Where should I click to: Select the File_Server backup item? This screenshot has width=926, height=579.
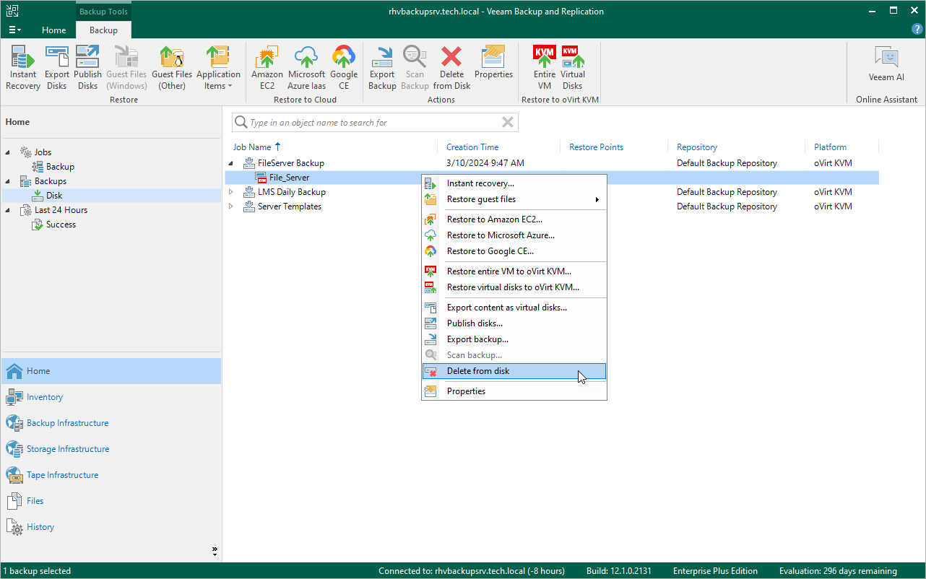[289, 178]
